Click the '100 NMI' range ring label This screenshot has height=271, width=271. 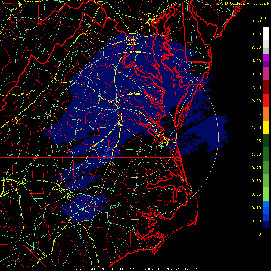tap(135, 52)
